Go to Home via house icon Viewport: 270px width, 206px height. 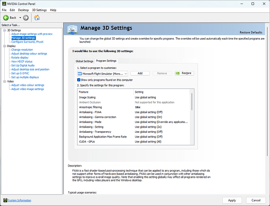point(37,18)
